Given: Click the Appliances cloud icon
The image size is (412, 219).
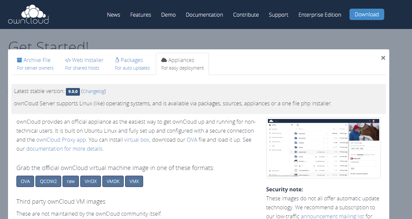Looking at the screenshot, I should coord(164,60).
